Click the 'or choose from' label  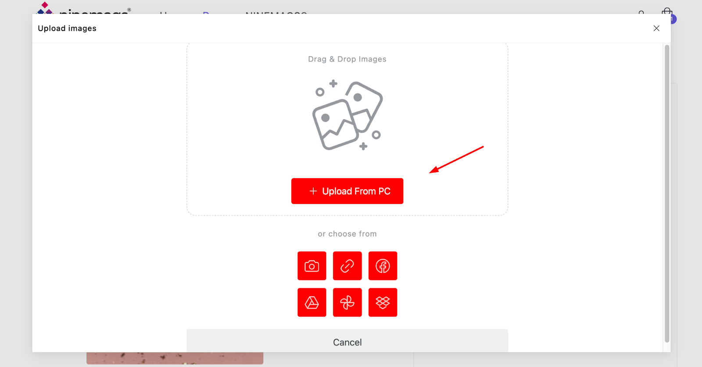[x=347, y=234]
